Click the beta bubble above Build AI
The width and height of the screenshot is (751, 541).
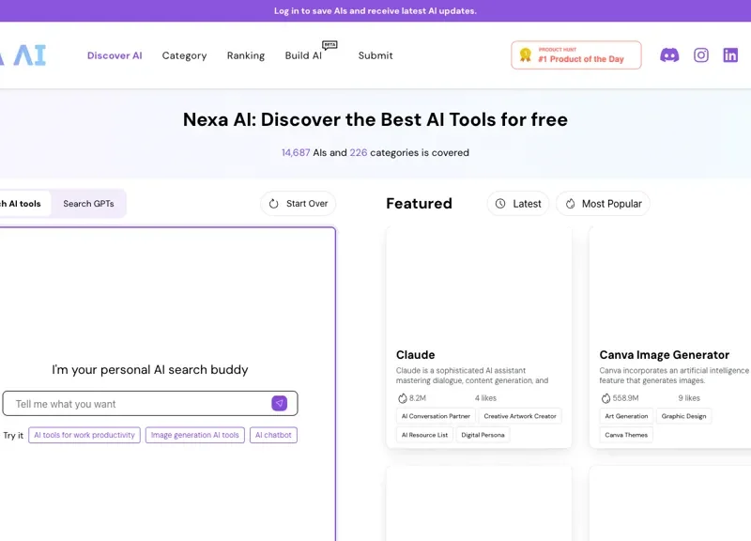330,45
